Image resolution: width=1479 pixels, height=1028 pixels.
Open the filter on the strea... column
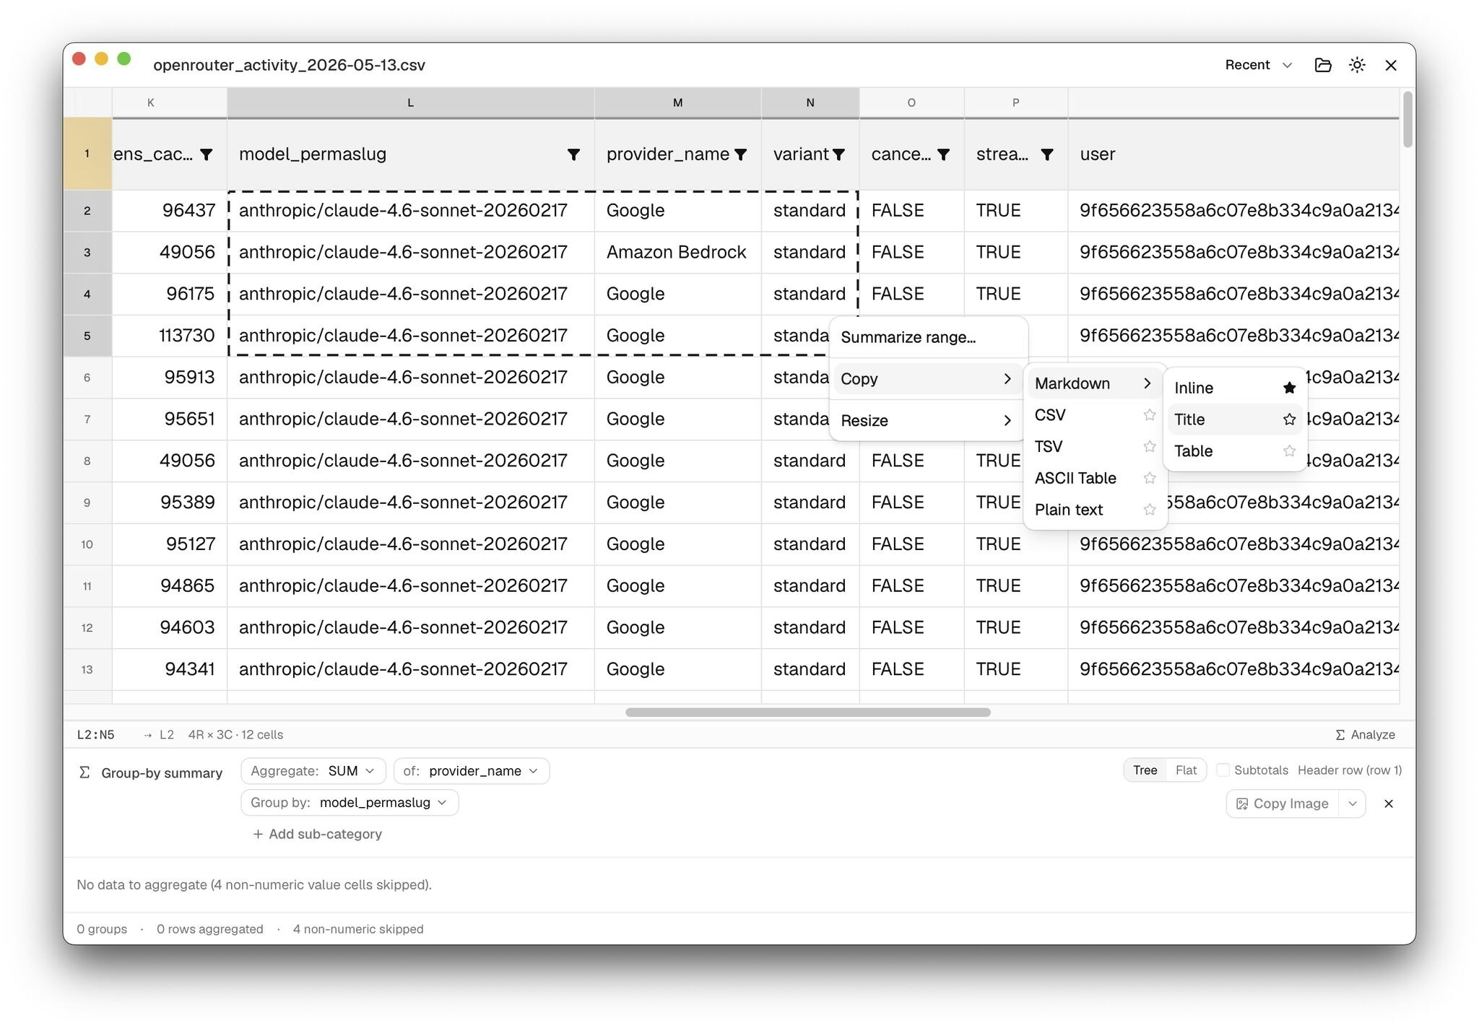point(1046,154)
